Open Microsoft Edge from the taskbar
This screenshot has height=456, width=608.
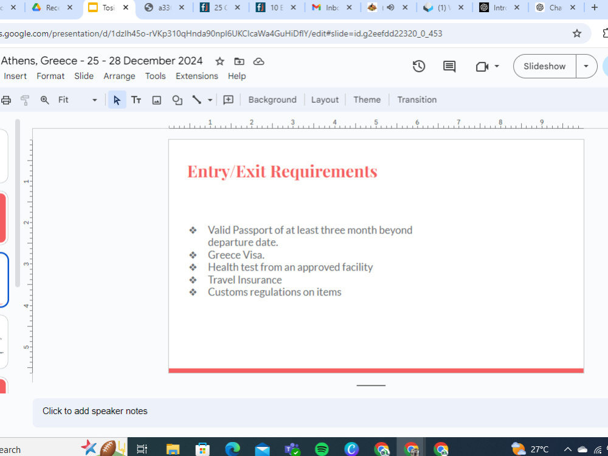pyautogui.click(x=232, y=449)
